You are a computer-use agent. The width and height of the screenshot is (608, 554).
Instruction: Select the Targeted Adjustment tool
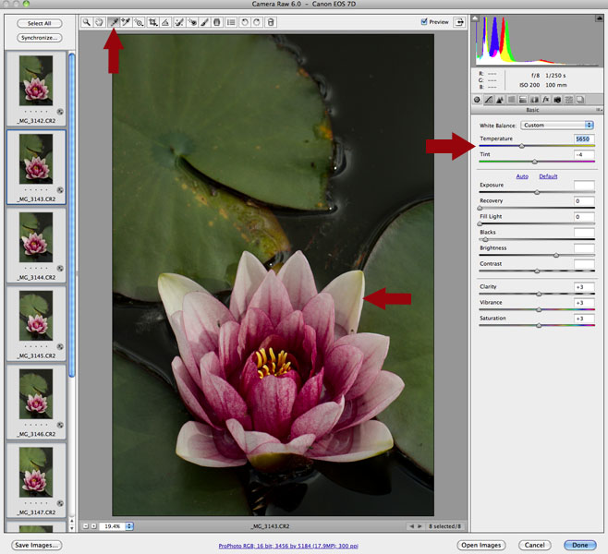139,22
